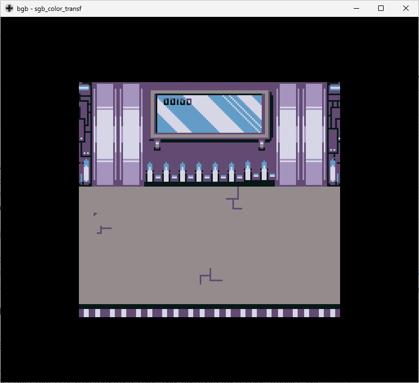Click the floor crack below the candle shelf
The width and height of the screenshot is (419, 383).
(x=235, y=199)
